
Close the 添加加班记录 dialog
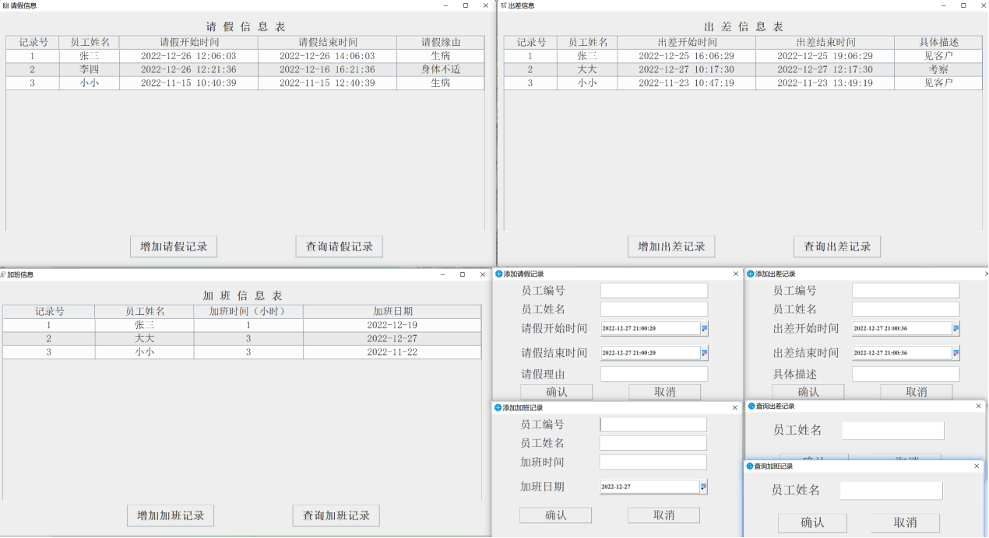coord(735,407)
